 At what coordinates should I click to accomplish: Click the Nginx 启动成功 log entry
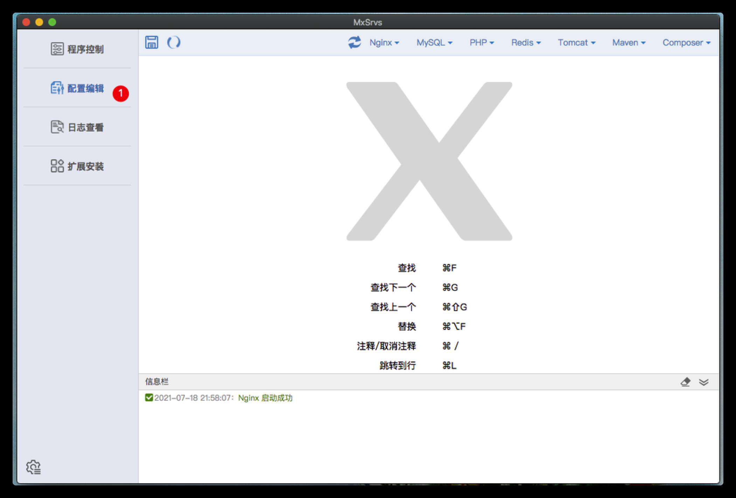point(265,398)
